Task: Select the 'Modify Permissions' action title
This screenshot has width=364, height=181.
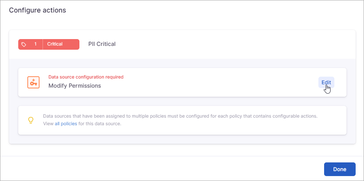Action: coord(74,86)
